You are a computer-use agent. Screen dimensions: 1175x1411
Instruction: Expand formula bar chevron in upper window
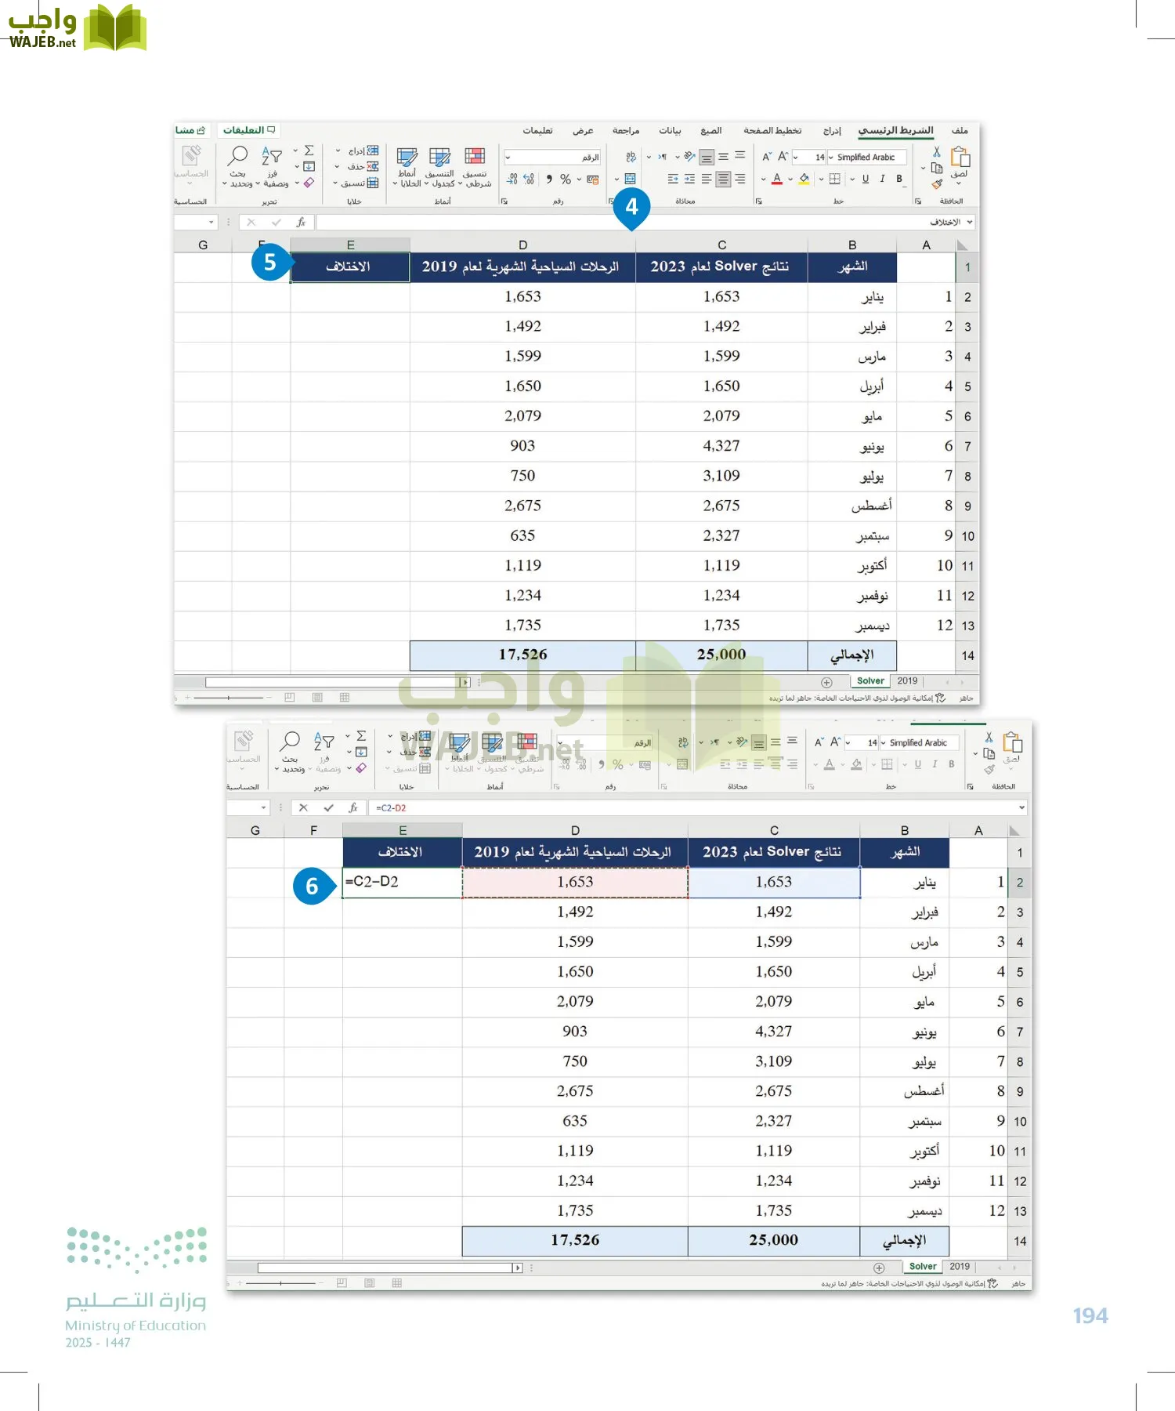coord(970,223)
